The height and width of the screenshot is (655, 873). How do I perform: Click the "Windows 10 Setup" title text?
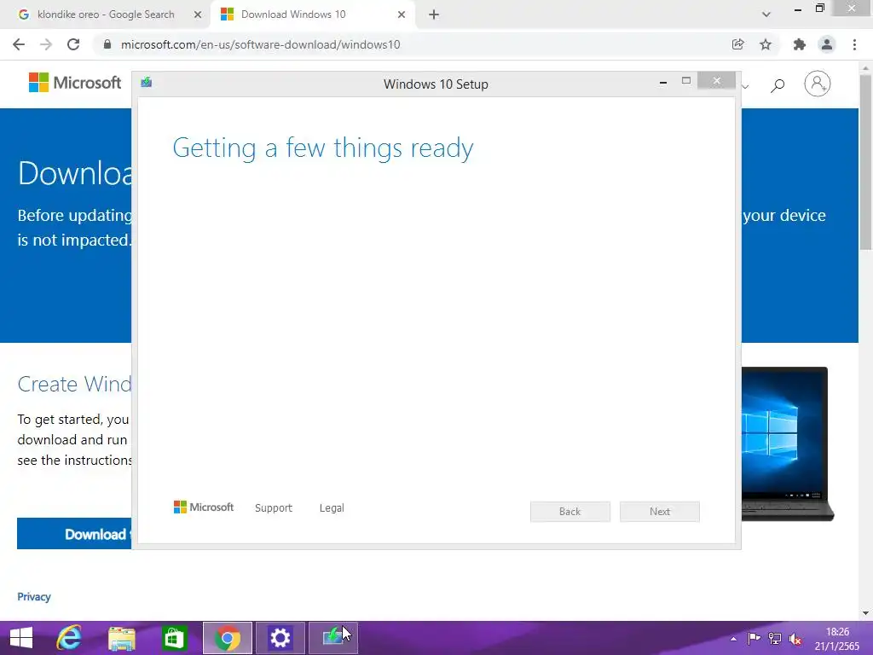[436, 84]
